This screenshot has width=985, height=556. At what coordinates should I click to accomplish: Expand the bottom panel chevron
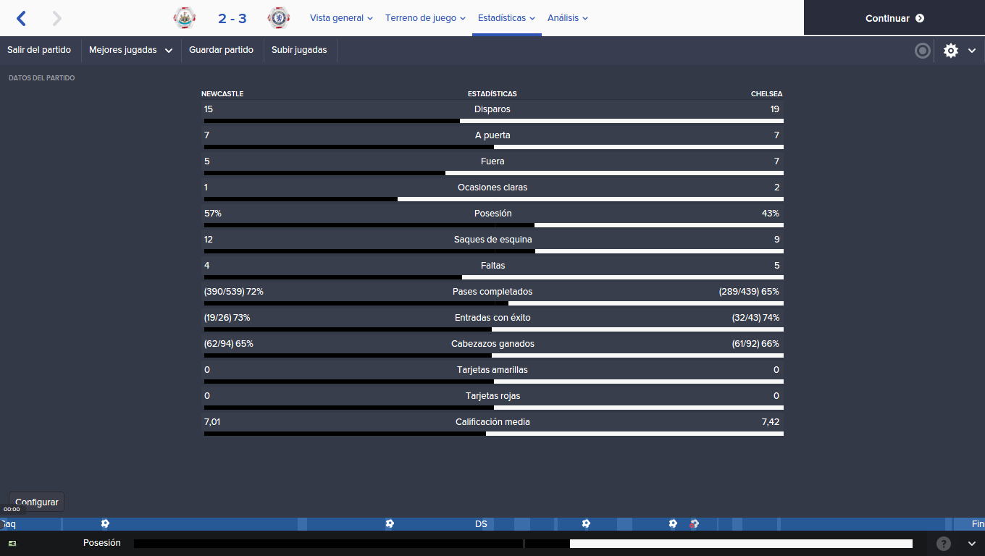click(972, 543)
